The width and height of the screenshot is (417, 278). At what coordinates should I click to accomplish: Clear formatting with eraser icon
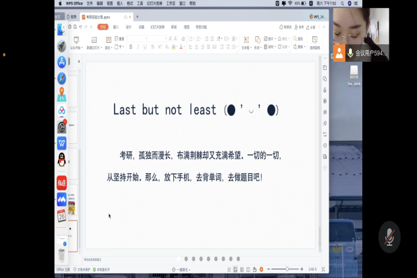click(183, 39)
